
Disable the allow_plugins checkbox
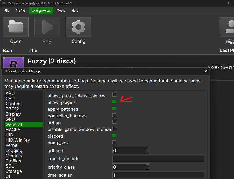(x=114, y=102)
